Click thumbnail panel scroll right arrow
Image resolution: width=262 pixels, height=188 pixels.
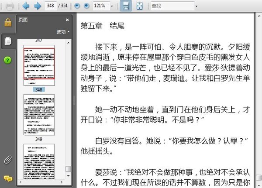pos(62,182)
